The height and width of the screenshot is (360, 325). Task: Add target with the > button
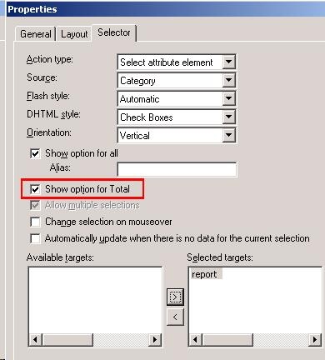coord(175,297)
